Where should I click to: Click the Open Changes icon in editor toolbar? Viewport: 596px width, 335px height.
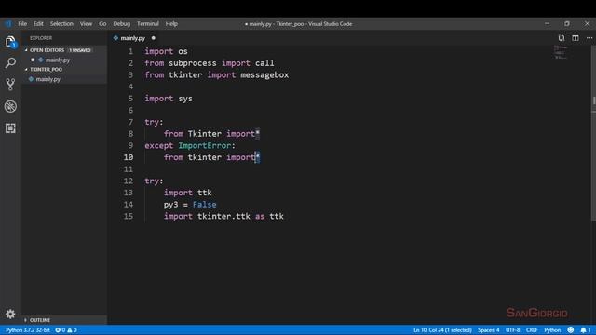coord(561,38)
